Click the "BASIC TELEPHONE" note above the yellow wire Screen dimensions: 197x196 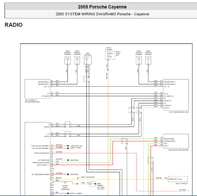tap(88, 177)
